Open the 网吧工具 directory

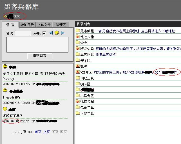[x=87, y=78]
